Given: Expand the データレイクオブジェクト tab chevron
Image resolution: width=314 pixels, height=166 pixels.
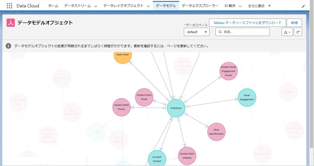Looking at the screenshot, I should pyautogui.click(x=148, y=6).
